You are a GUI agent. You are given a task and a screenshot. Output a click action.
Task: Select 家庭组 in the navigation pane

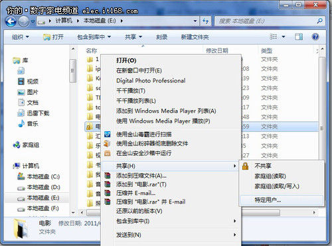26,145
